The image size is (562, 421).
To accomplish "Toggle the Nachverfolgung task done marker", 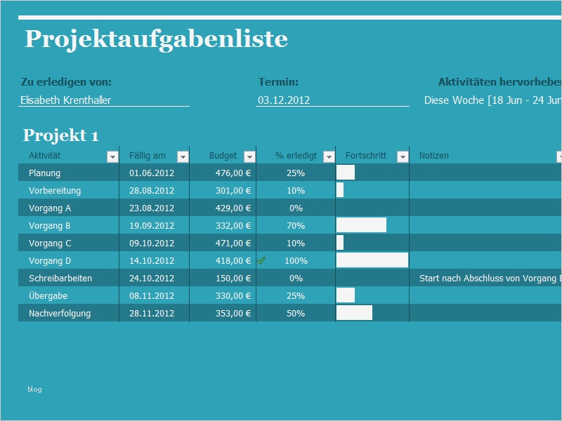I will (261, 313).
